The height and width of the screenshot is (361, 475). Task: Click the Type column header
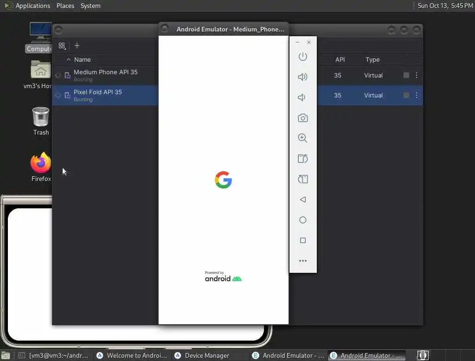tap(372, 60)
